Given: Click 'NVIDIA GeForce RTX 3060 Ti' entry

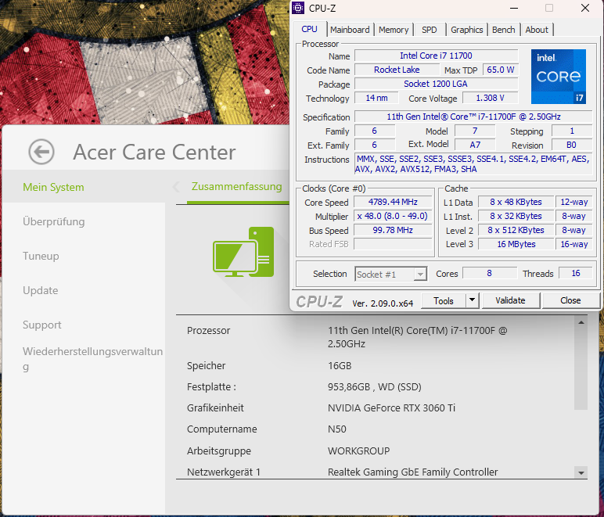Looking at the screenshot, I should 391,408.
